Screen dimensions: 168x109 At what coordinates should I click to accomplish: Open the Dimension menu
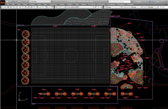[x=54, y=4]
